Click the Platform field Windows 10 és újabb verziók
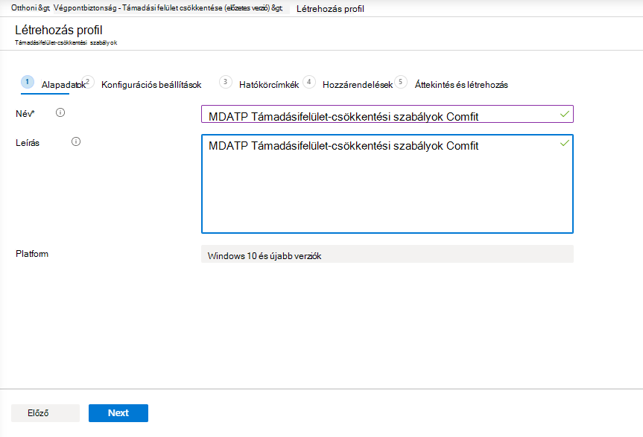This screenshot has width=643, height=437. click(387, 254)
